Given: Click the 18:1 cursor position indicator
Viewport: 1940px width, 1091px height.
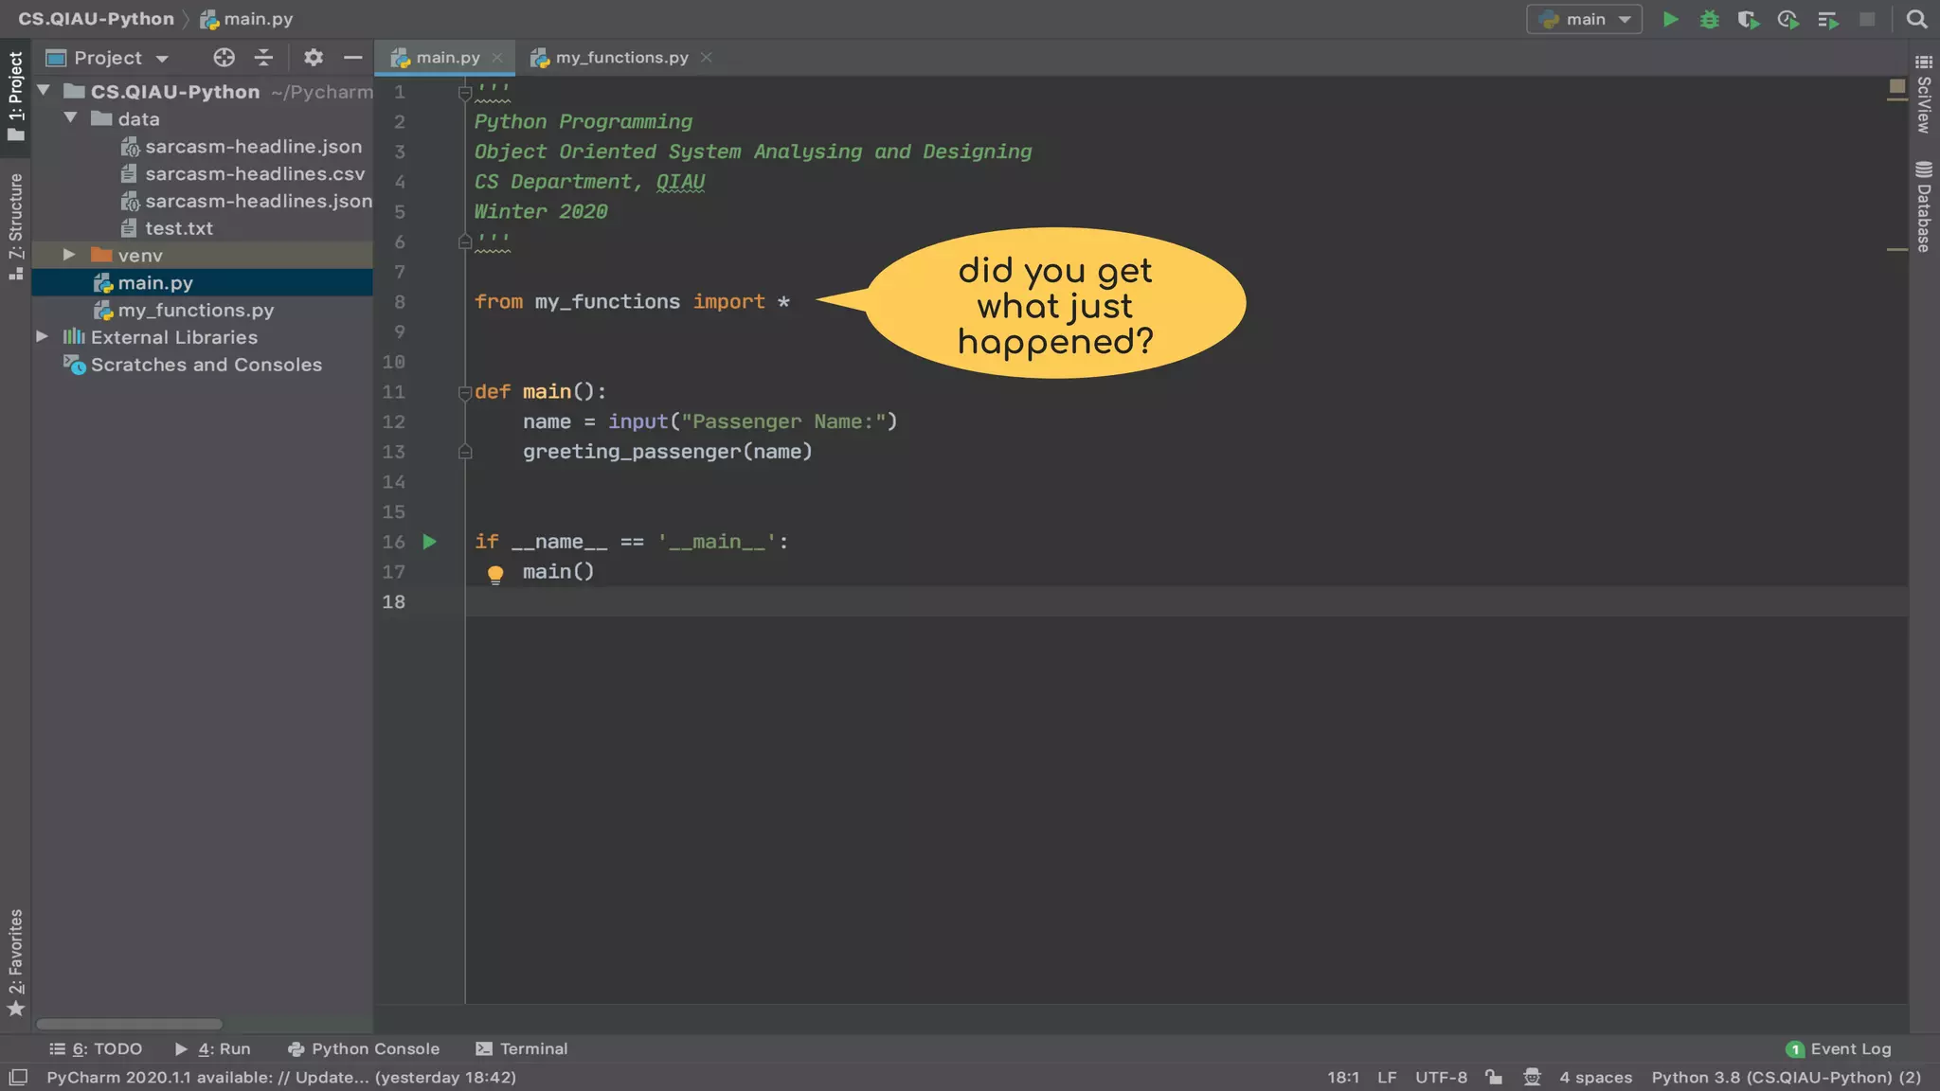Looking at the screenshot, I should click(1342, 1077).
